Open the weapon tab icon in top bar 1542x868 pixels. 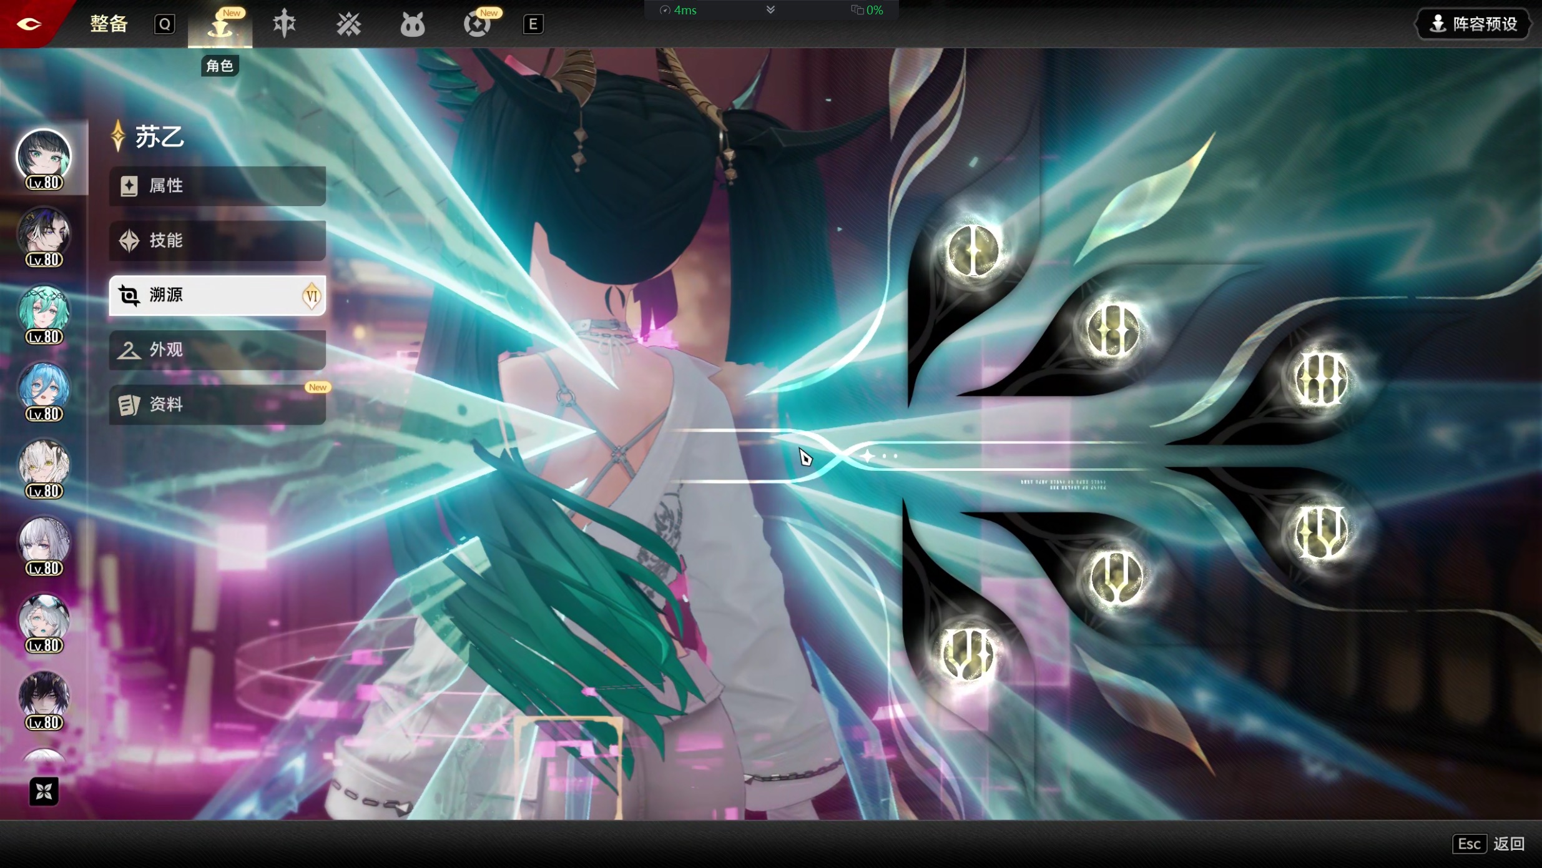click(x=284, y=24)
